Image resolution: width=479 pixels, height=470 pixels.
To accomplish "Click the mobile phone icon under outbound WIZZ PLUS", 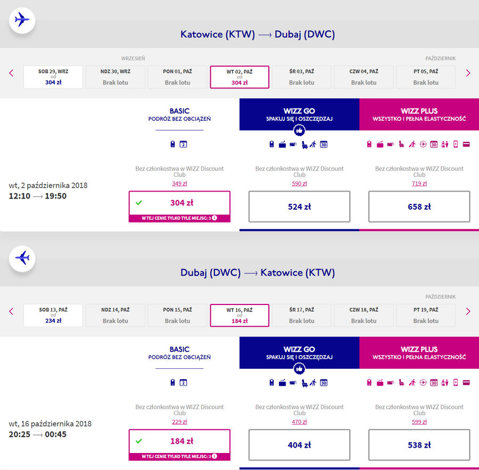I will (x=456, y=144).
